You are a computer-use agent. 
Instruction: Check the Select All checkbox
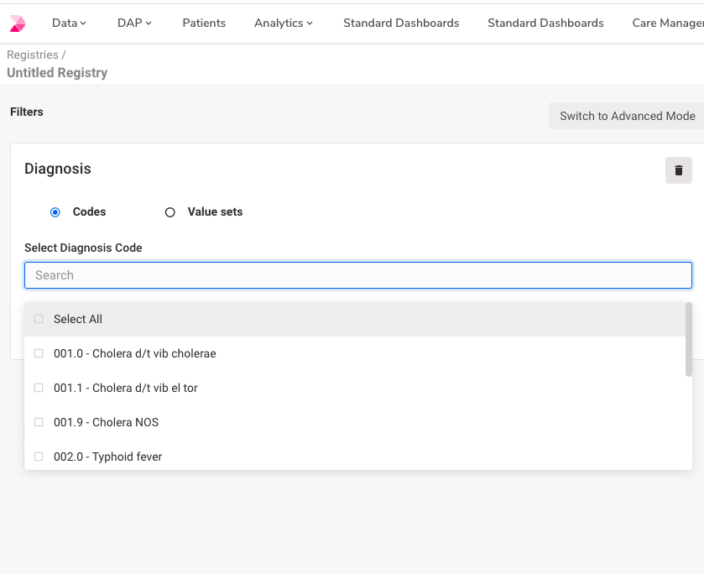point(39,319)
